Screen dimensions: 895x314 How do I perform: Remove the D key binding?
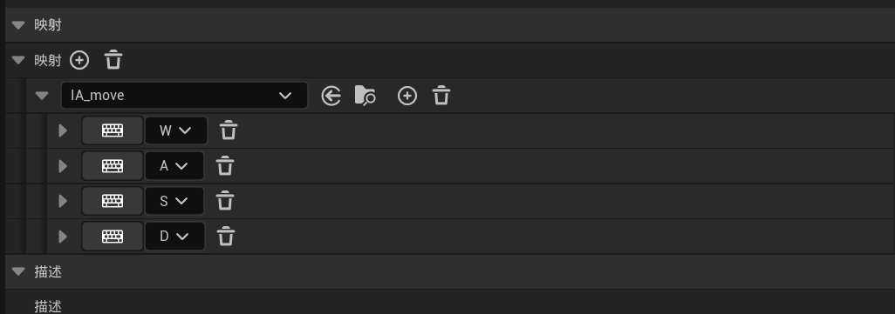pos(226,237)
